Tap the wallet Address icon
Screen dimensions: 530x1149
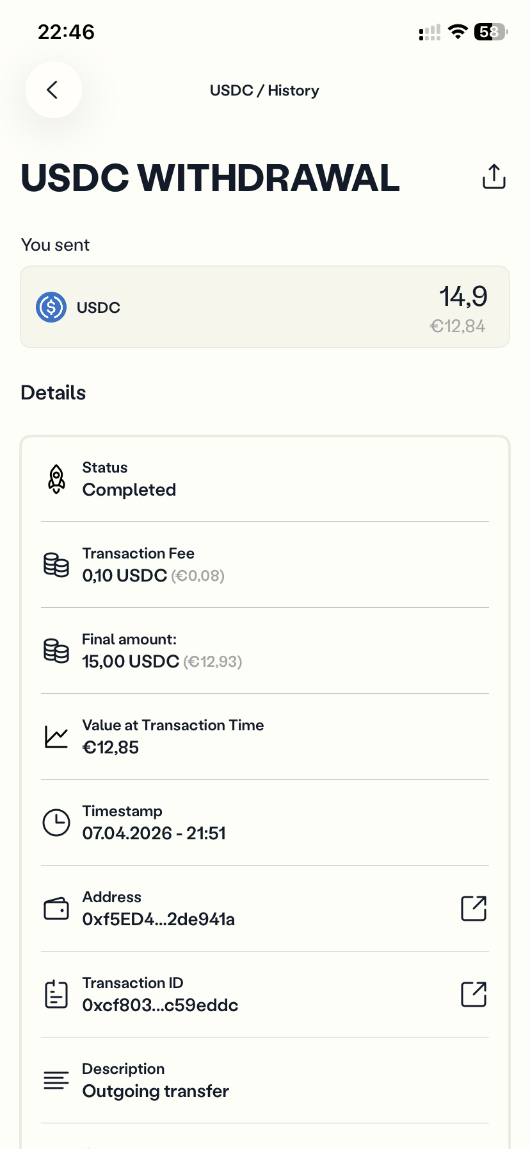tap(56, 909)
